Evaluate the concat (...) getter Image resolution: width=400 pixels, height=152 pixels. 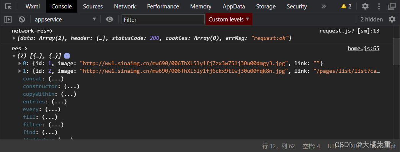56,79
